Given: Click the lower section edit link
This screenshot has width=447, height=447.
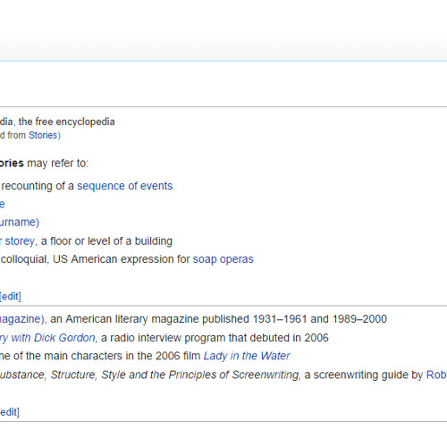Looking at the screenshot, I should coord(10,412).
